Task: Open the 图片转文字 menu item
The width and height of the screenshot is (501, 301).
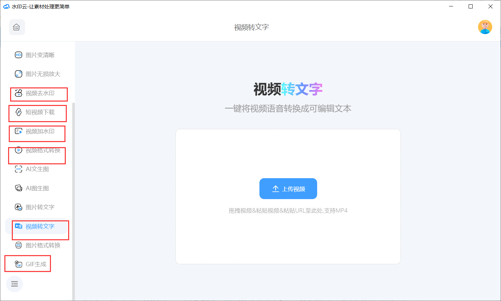Action: click(40, 207)
